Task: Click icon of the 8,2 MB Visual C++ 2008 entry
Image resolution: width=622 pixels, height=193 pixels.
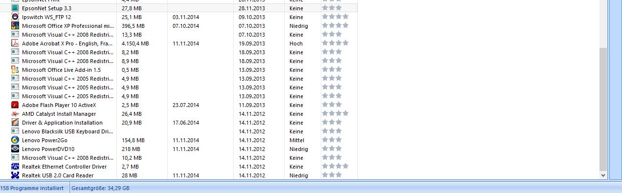Action: point(15,52)
